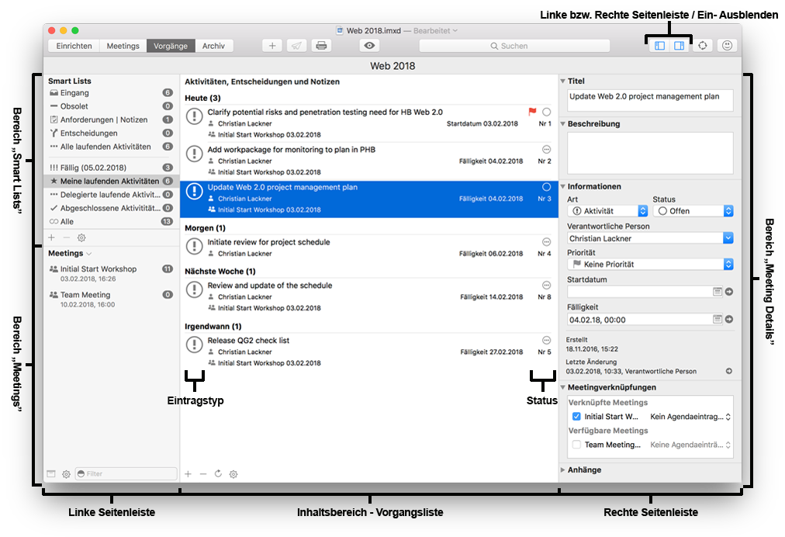The width and height of the screenshot is (785, 537).
Task: Select Initial Start Workshop meeting
Action: (x=111, y=273)
